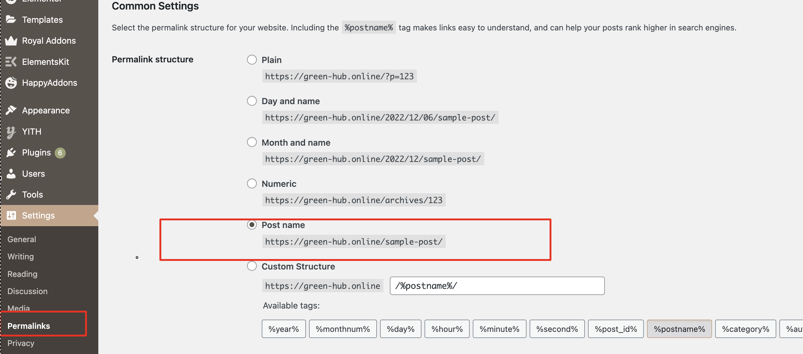Click the Month and name 2022/12 URL example
Screen dimensions: 803x354
pos(373,159)
